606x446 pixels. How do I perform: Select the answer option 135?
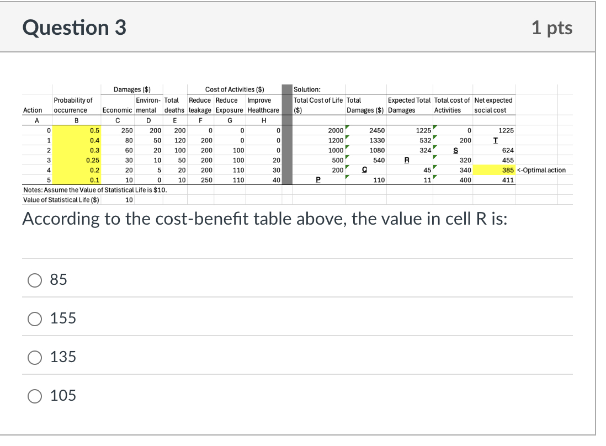click(35, 357)
